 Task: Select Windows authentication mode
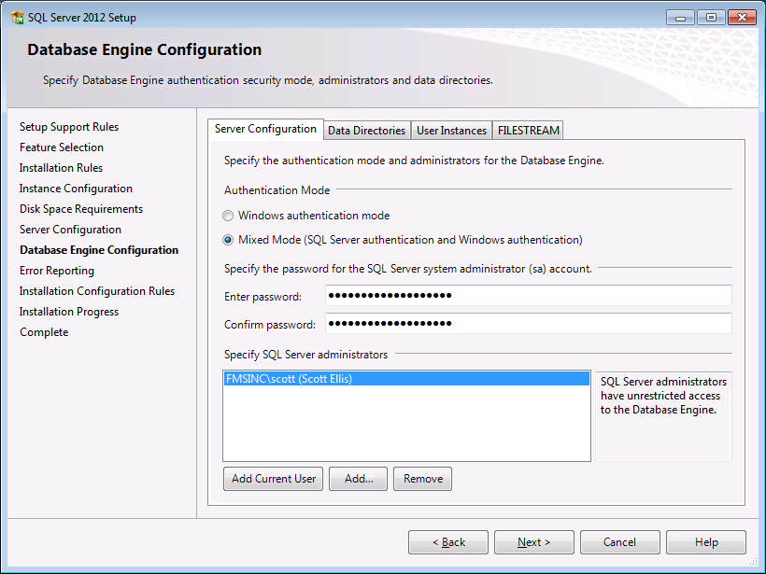coord(228,215)
